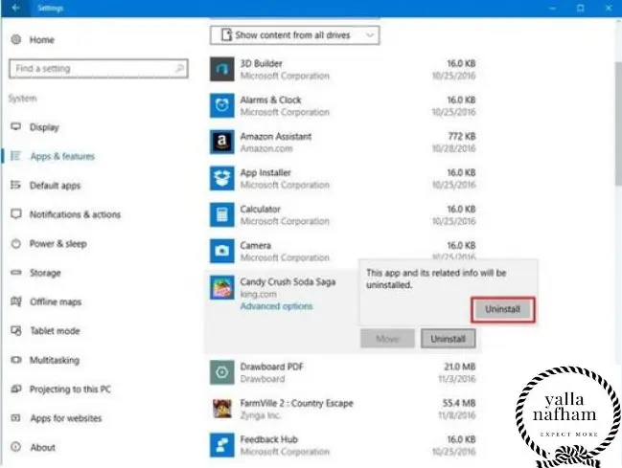622x468 pixels.
Task: Open Notifications & actions section
Action: click(x=75, y=214)
